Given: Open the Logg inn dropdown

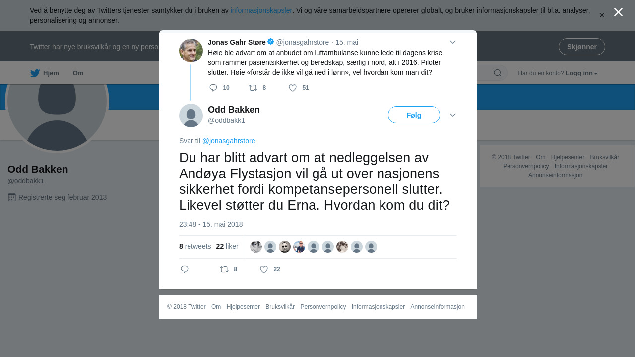Looking at the screenshot, I should (581, 73).
